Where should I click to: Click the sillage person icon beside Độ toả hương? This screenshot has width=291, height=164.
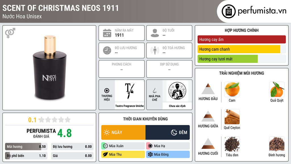click(155, 50)
